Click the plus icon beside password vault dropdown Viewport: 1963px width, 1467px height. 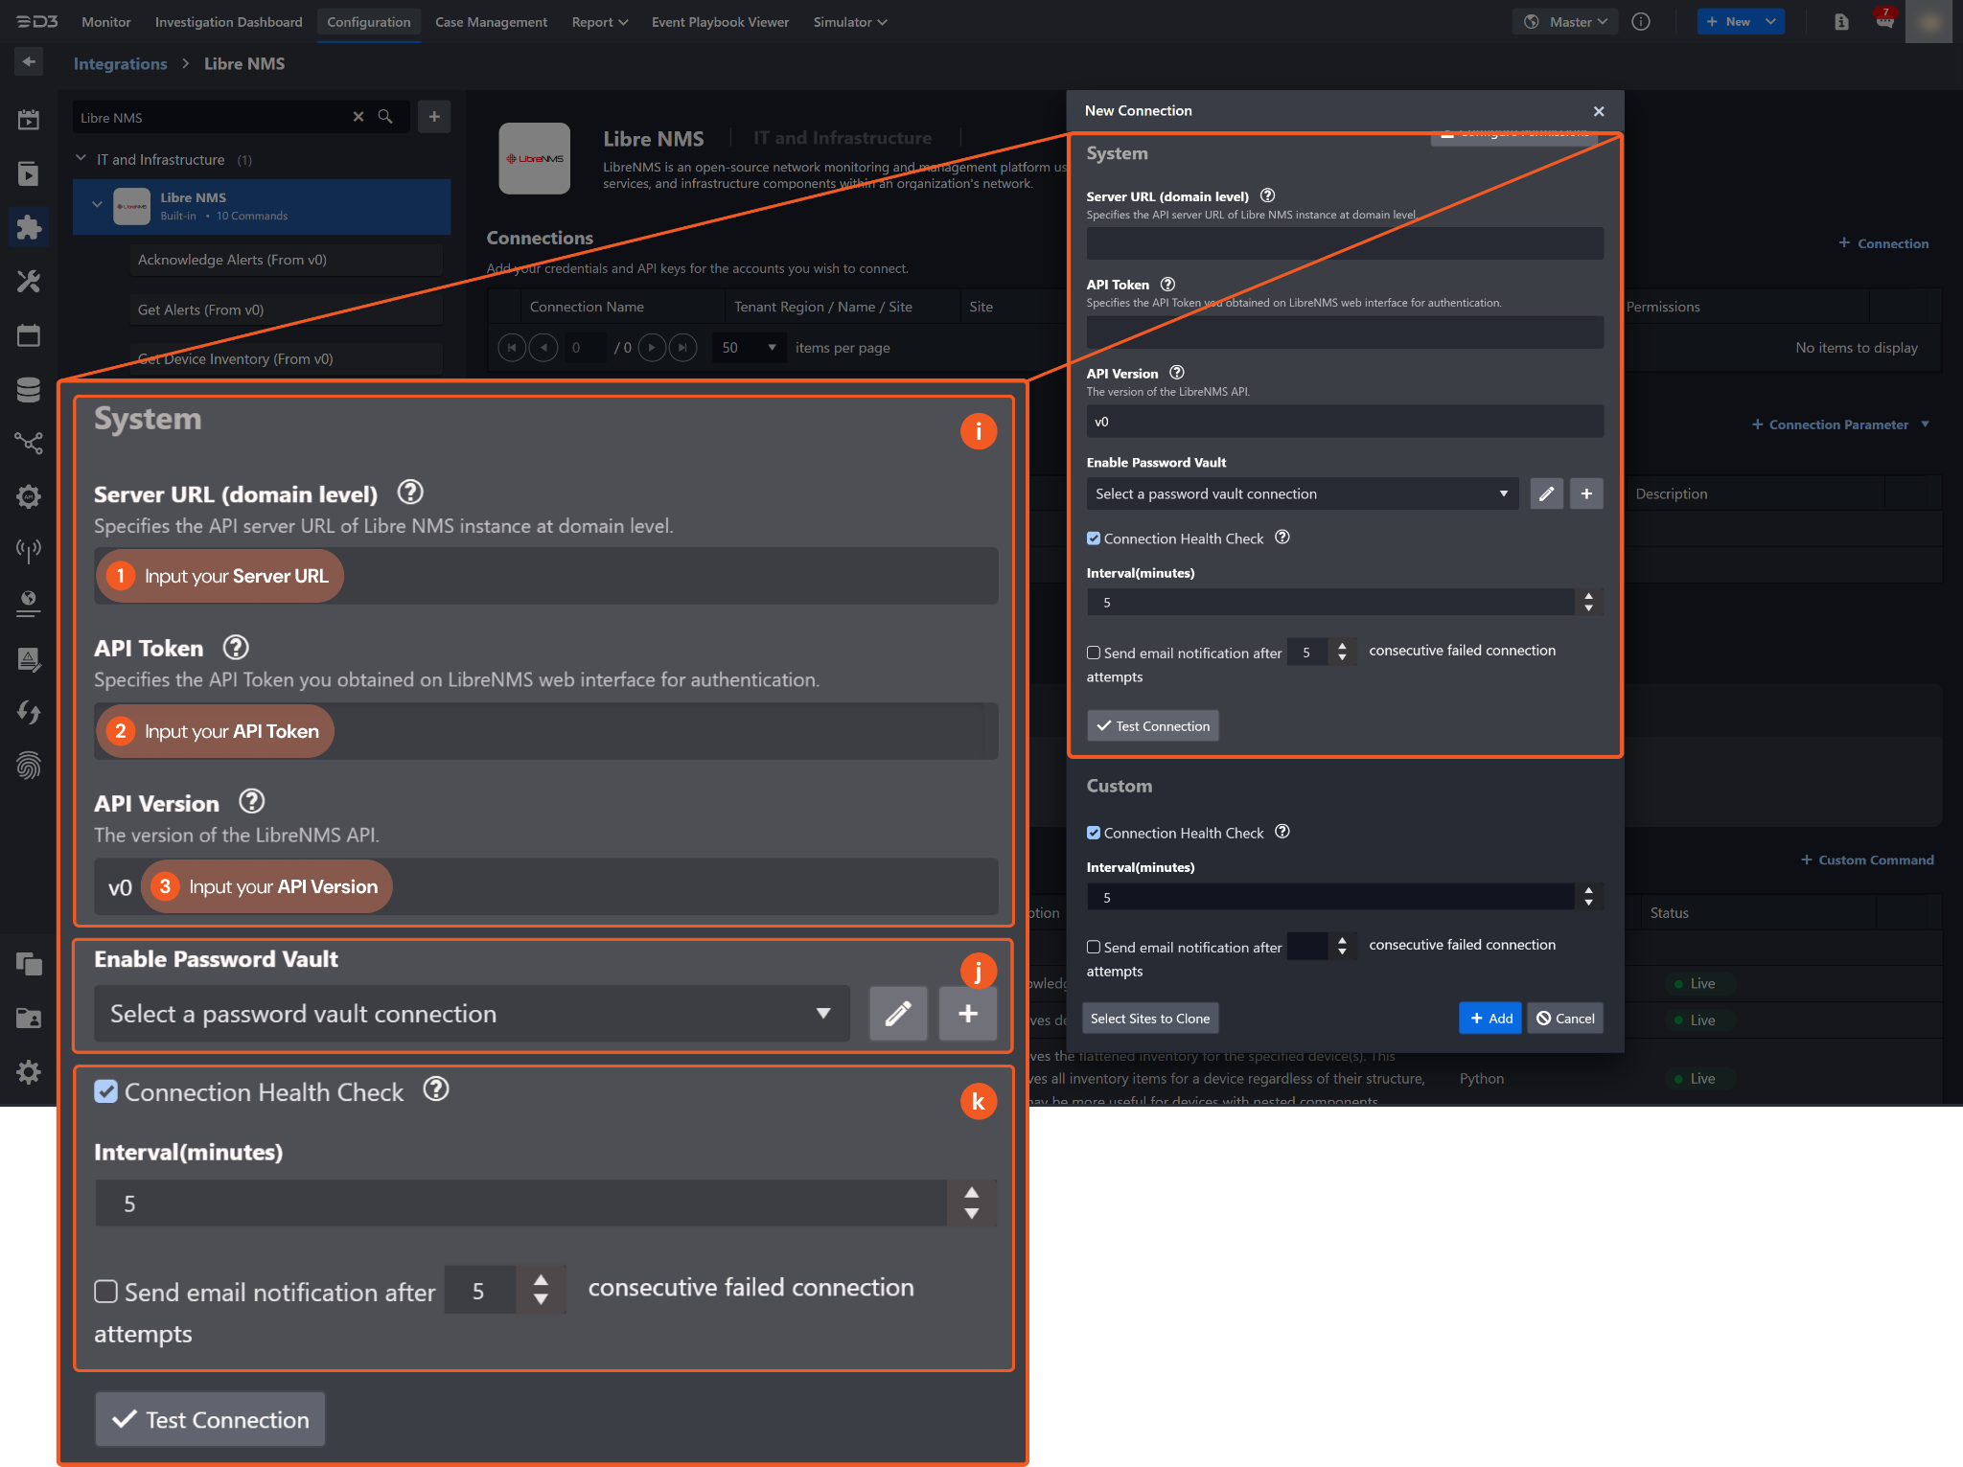pos(1586,493)
